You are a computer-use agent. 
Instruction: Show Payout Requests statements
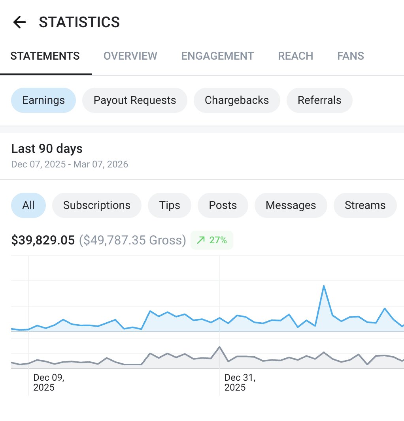pos(135,100)
